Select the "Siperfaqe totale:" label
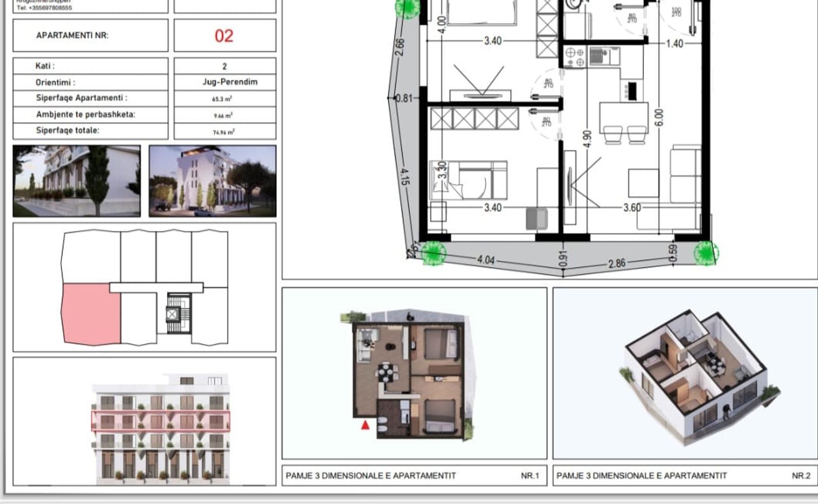This screenshot has width=818, height=504. pos(67,130)
